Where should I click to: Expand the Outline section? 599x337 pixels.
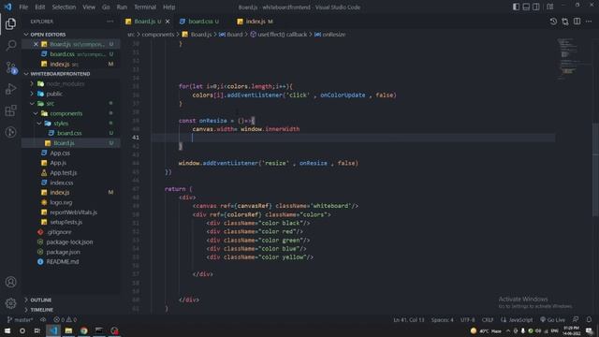click(x=71, y=300)
